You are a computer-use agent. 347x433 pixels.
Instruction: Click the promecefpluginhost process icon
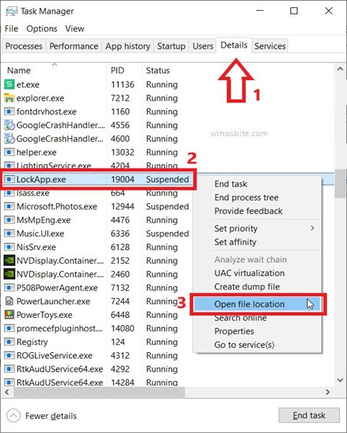pyautogui.click(x=9, y=328)
